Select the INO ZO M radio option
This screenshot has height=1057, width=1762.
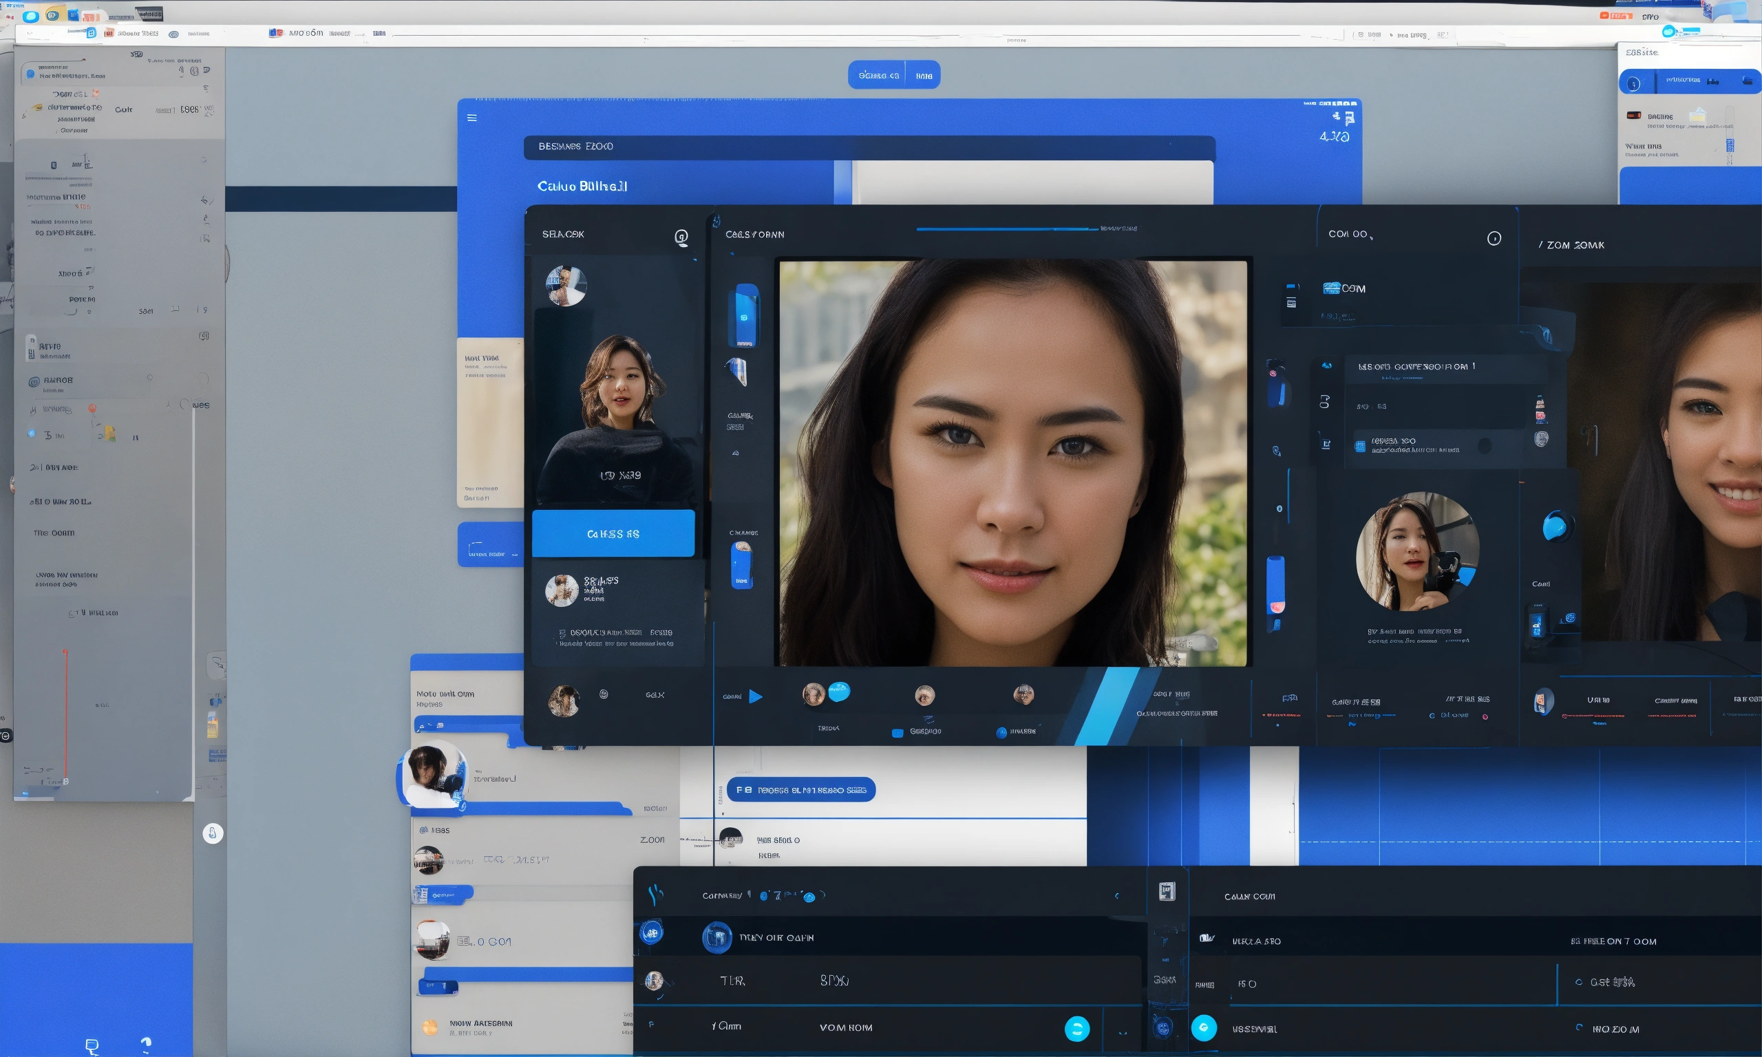pyautogui.click(x=1580, y=1028)
